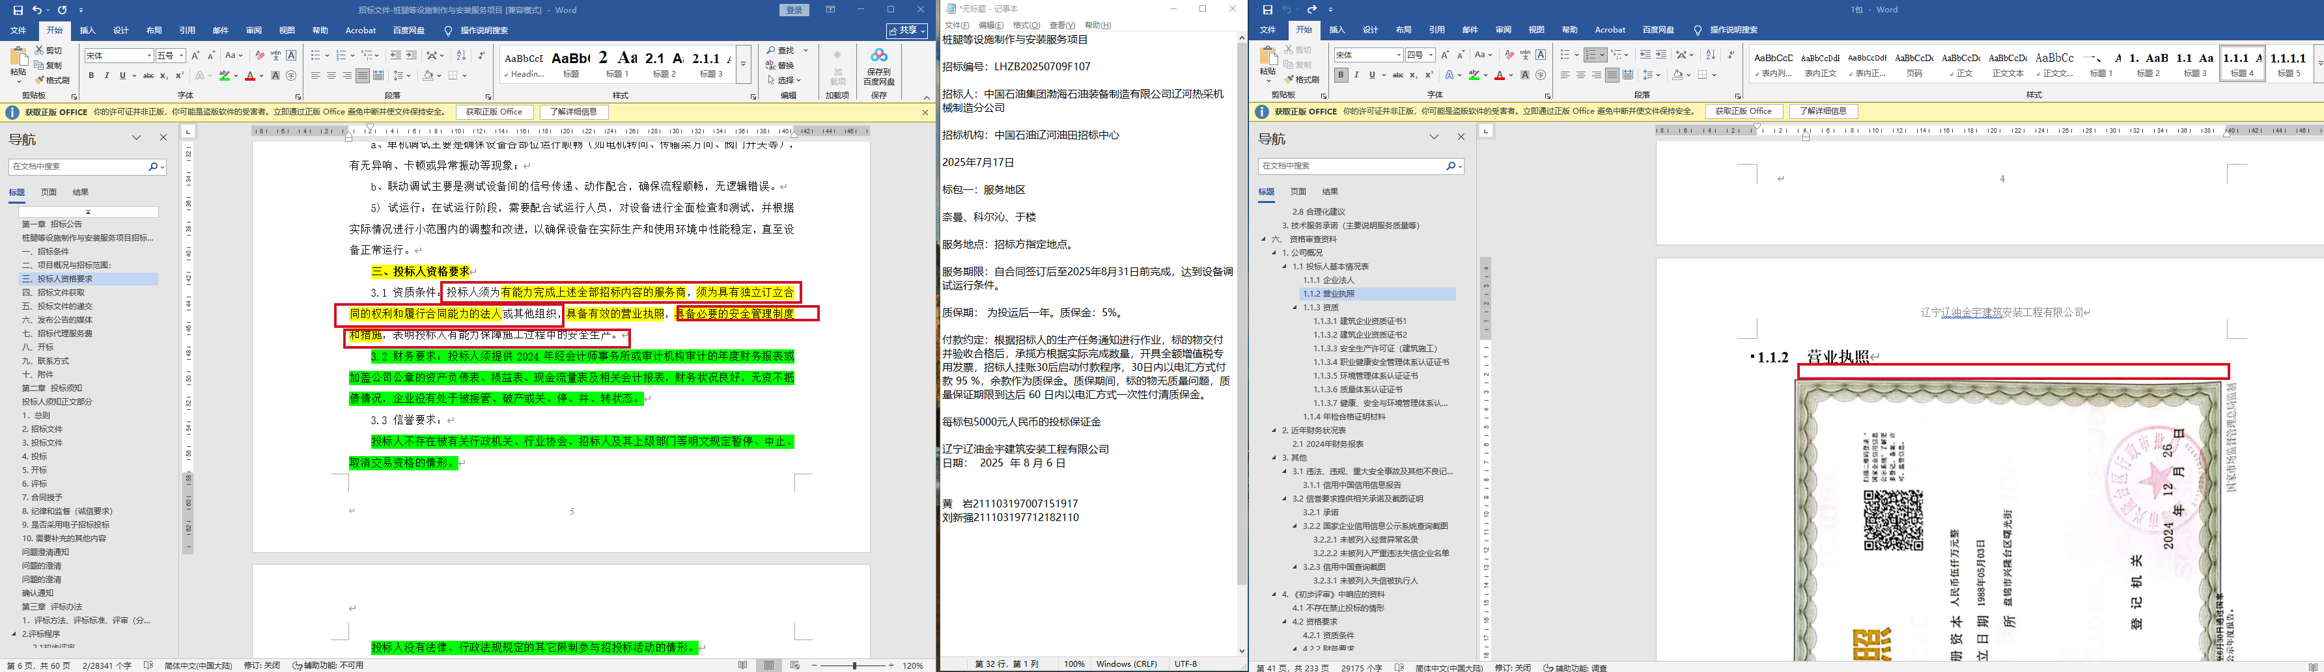This screenshot has width=2324, height=672.
Task: Open 格式(O) menu in Notepad
Action: tap(1027, 25)
